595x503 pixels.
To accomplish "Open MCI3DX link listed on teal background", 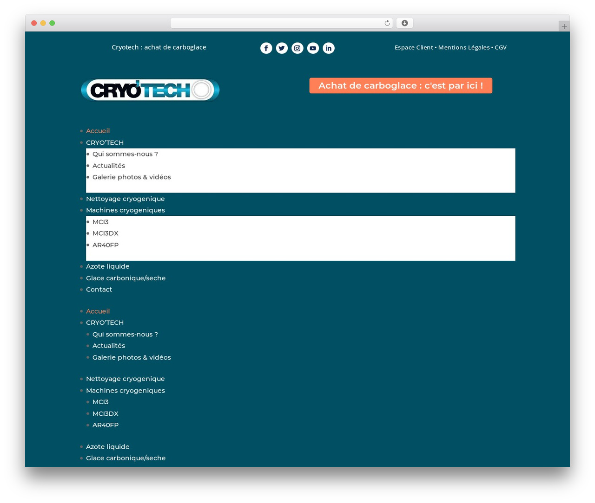I will [x=106, y=413].
